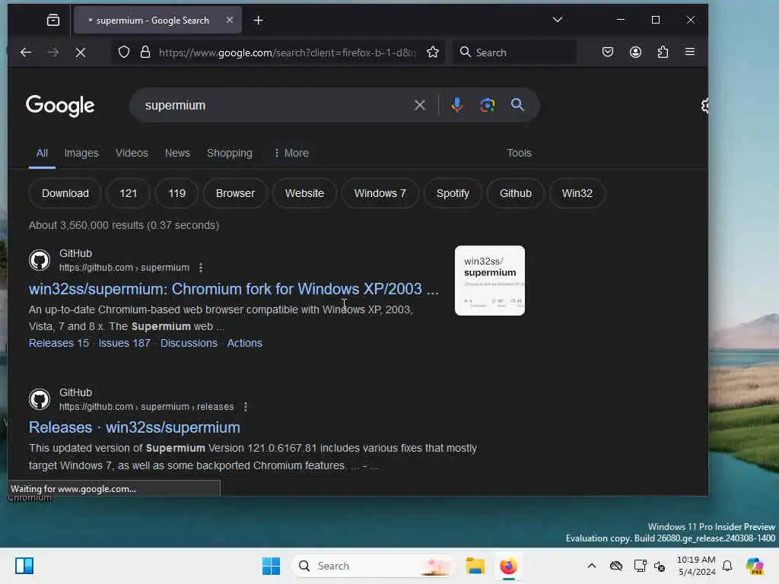Clear the supermium search query
Image resolution: width=779 pixels, height=584 pixels.
[420, 105]
